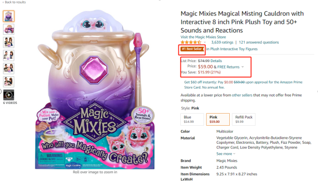The image size is (318, 182).
Task: Select the second product image thumbnail
Action: (x=9, y=29)
